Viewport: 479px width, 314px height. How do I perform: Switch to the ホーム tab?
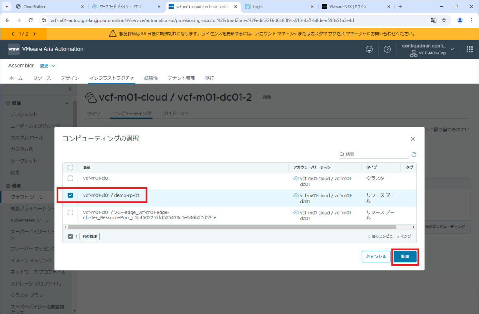pos(16,78)
